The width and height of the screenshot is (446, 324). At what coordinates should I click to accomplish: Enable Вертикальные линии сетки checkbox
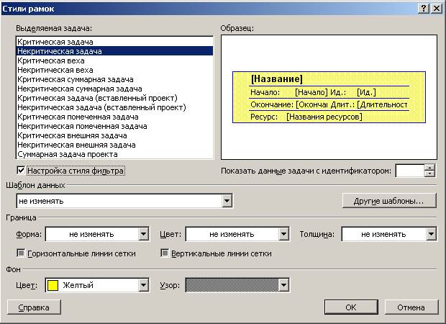click(165, 253)
